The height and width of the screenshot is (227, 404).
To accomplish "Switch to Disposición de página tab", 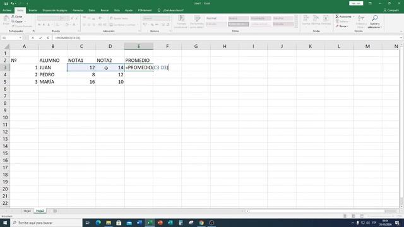I will [x=55, y=10].
